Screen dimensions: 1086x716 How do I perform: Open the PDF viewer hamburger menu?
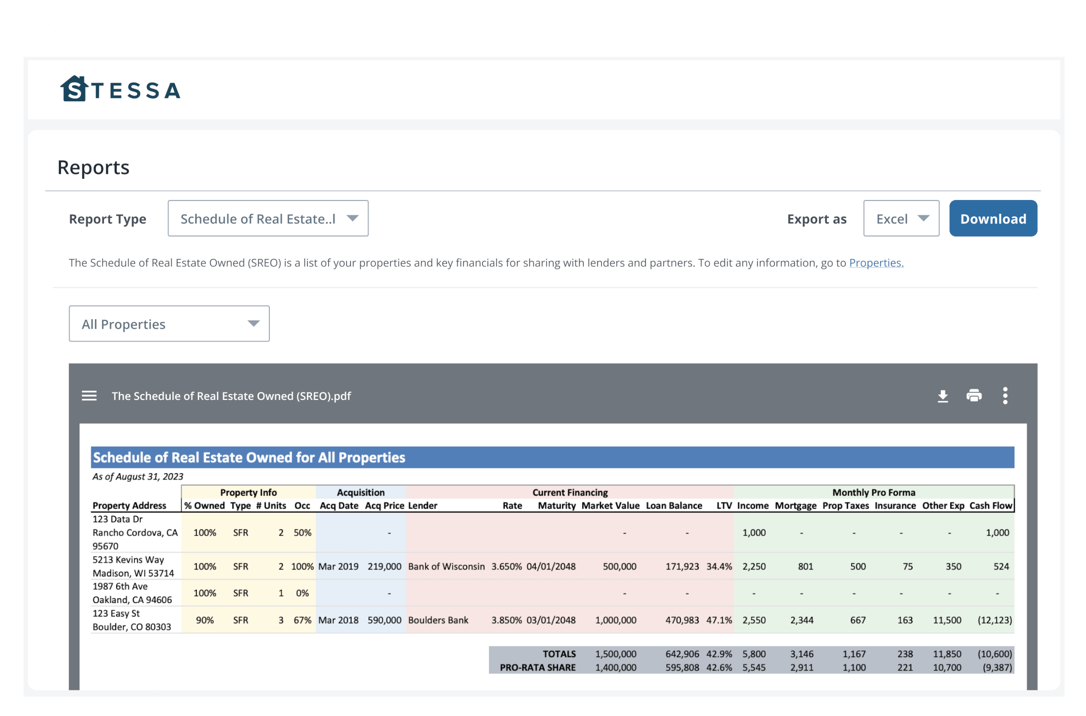pyautogui.click(x=89, y=396)
